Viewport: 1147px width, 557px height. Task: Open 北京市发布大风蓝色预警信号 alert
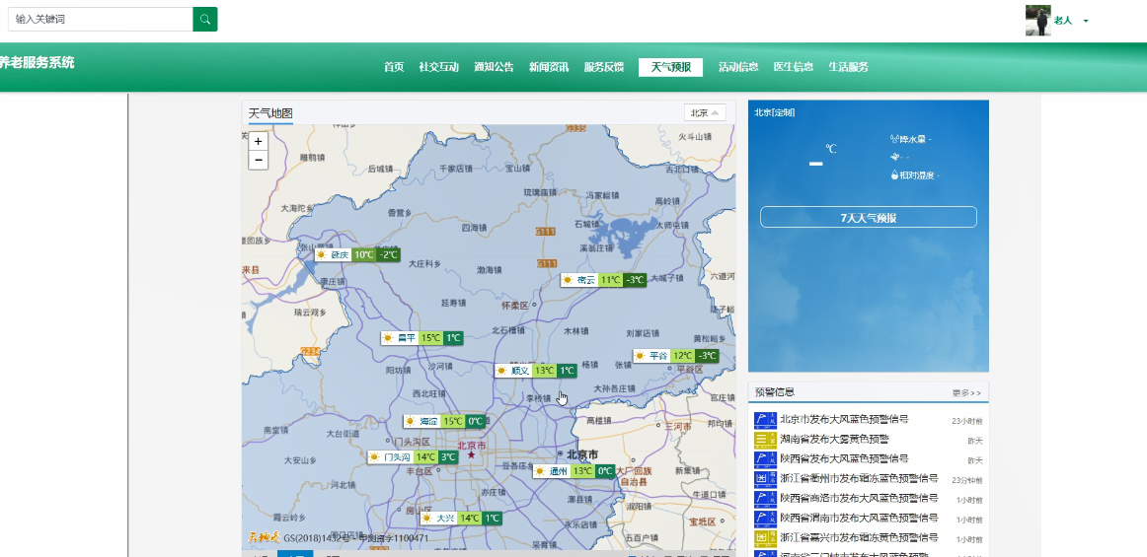tap(844, 420)
